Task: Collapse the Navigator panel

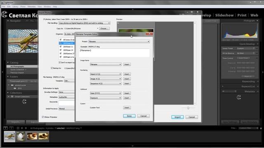Action: pos(8,21)
